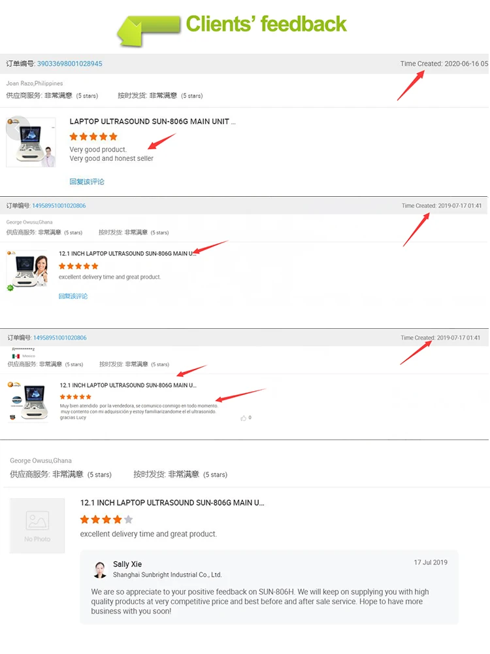
Task: Click the reply link under excellent delivery review
Action: tap(73, 296)
